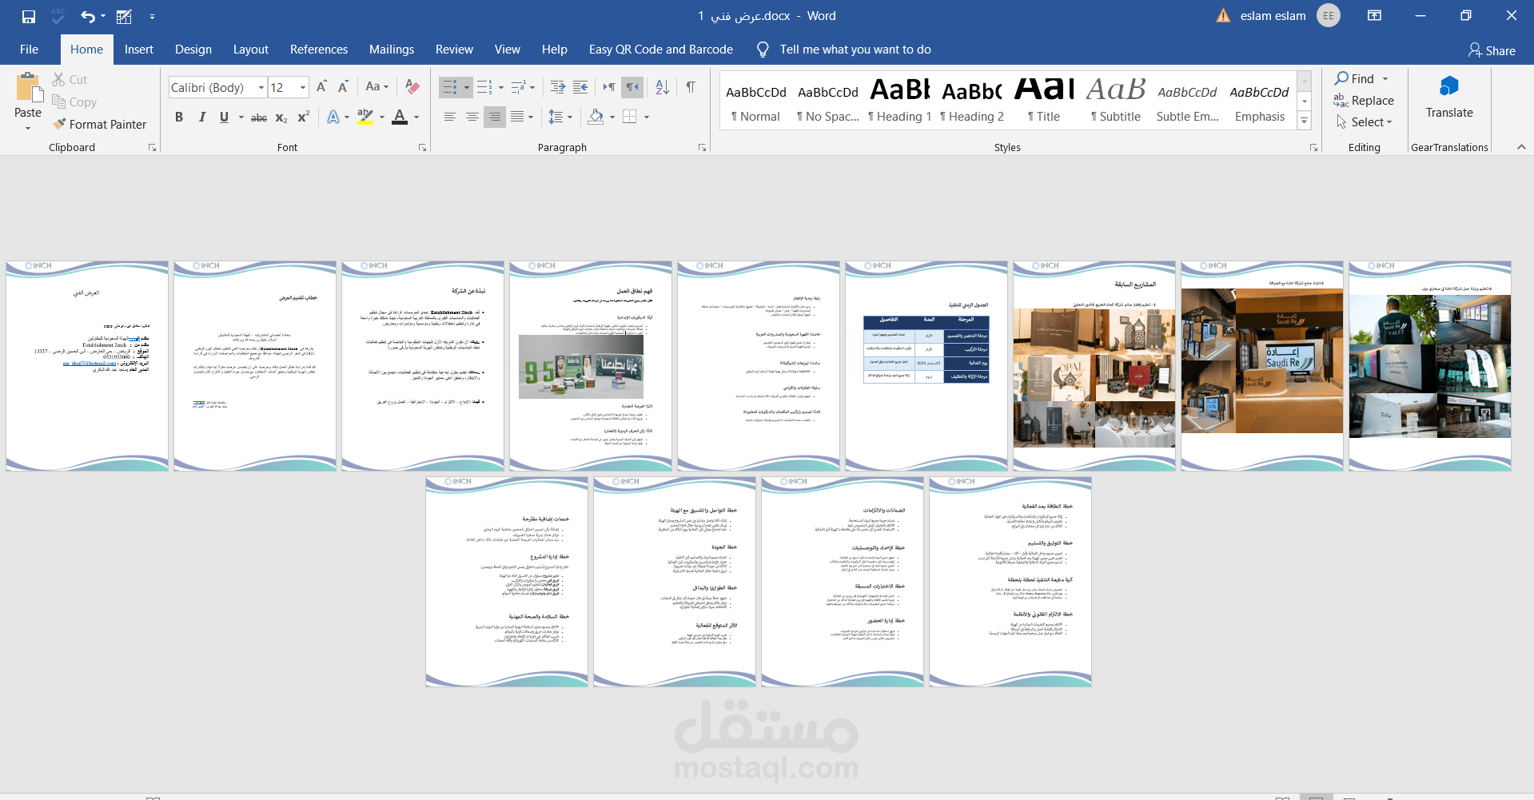Sort the selected text alphabetically
Image resolution: width=1534 pixels, height=800 pixels.
click(x=662, y=87)
